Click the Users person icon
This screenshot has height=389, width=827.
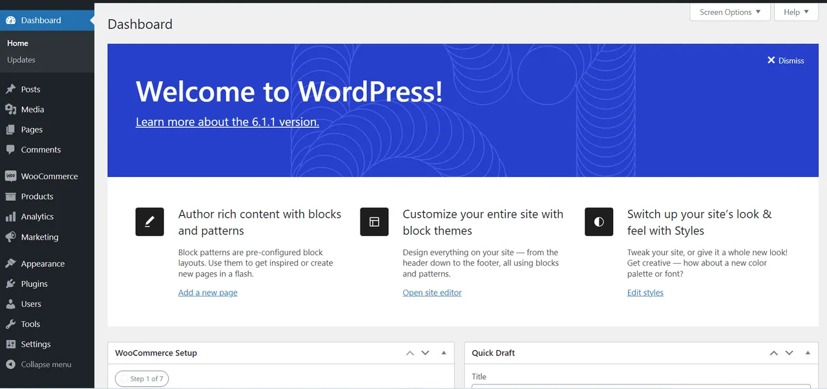coord(10,304)
